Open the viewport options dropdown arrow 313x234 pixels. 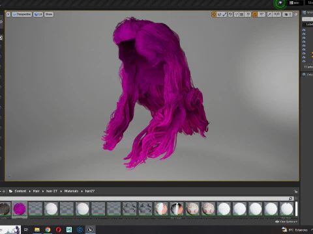coord(8,14)
